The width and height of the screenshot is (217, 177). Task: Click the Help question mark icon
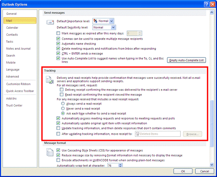[206, 5]
